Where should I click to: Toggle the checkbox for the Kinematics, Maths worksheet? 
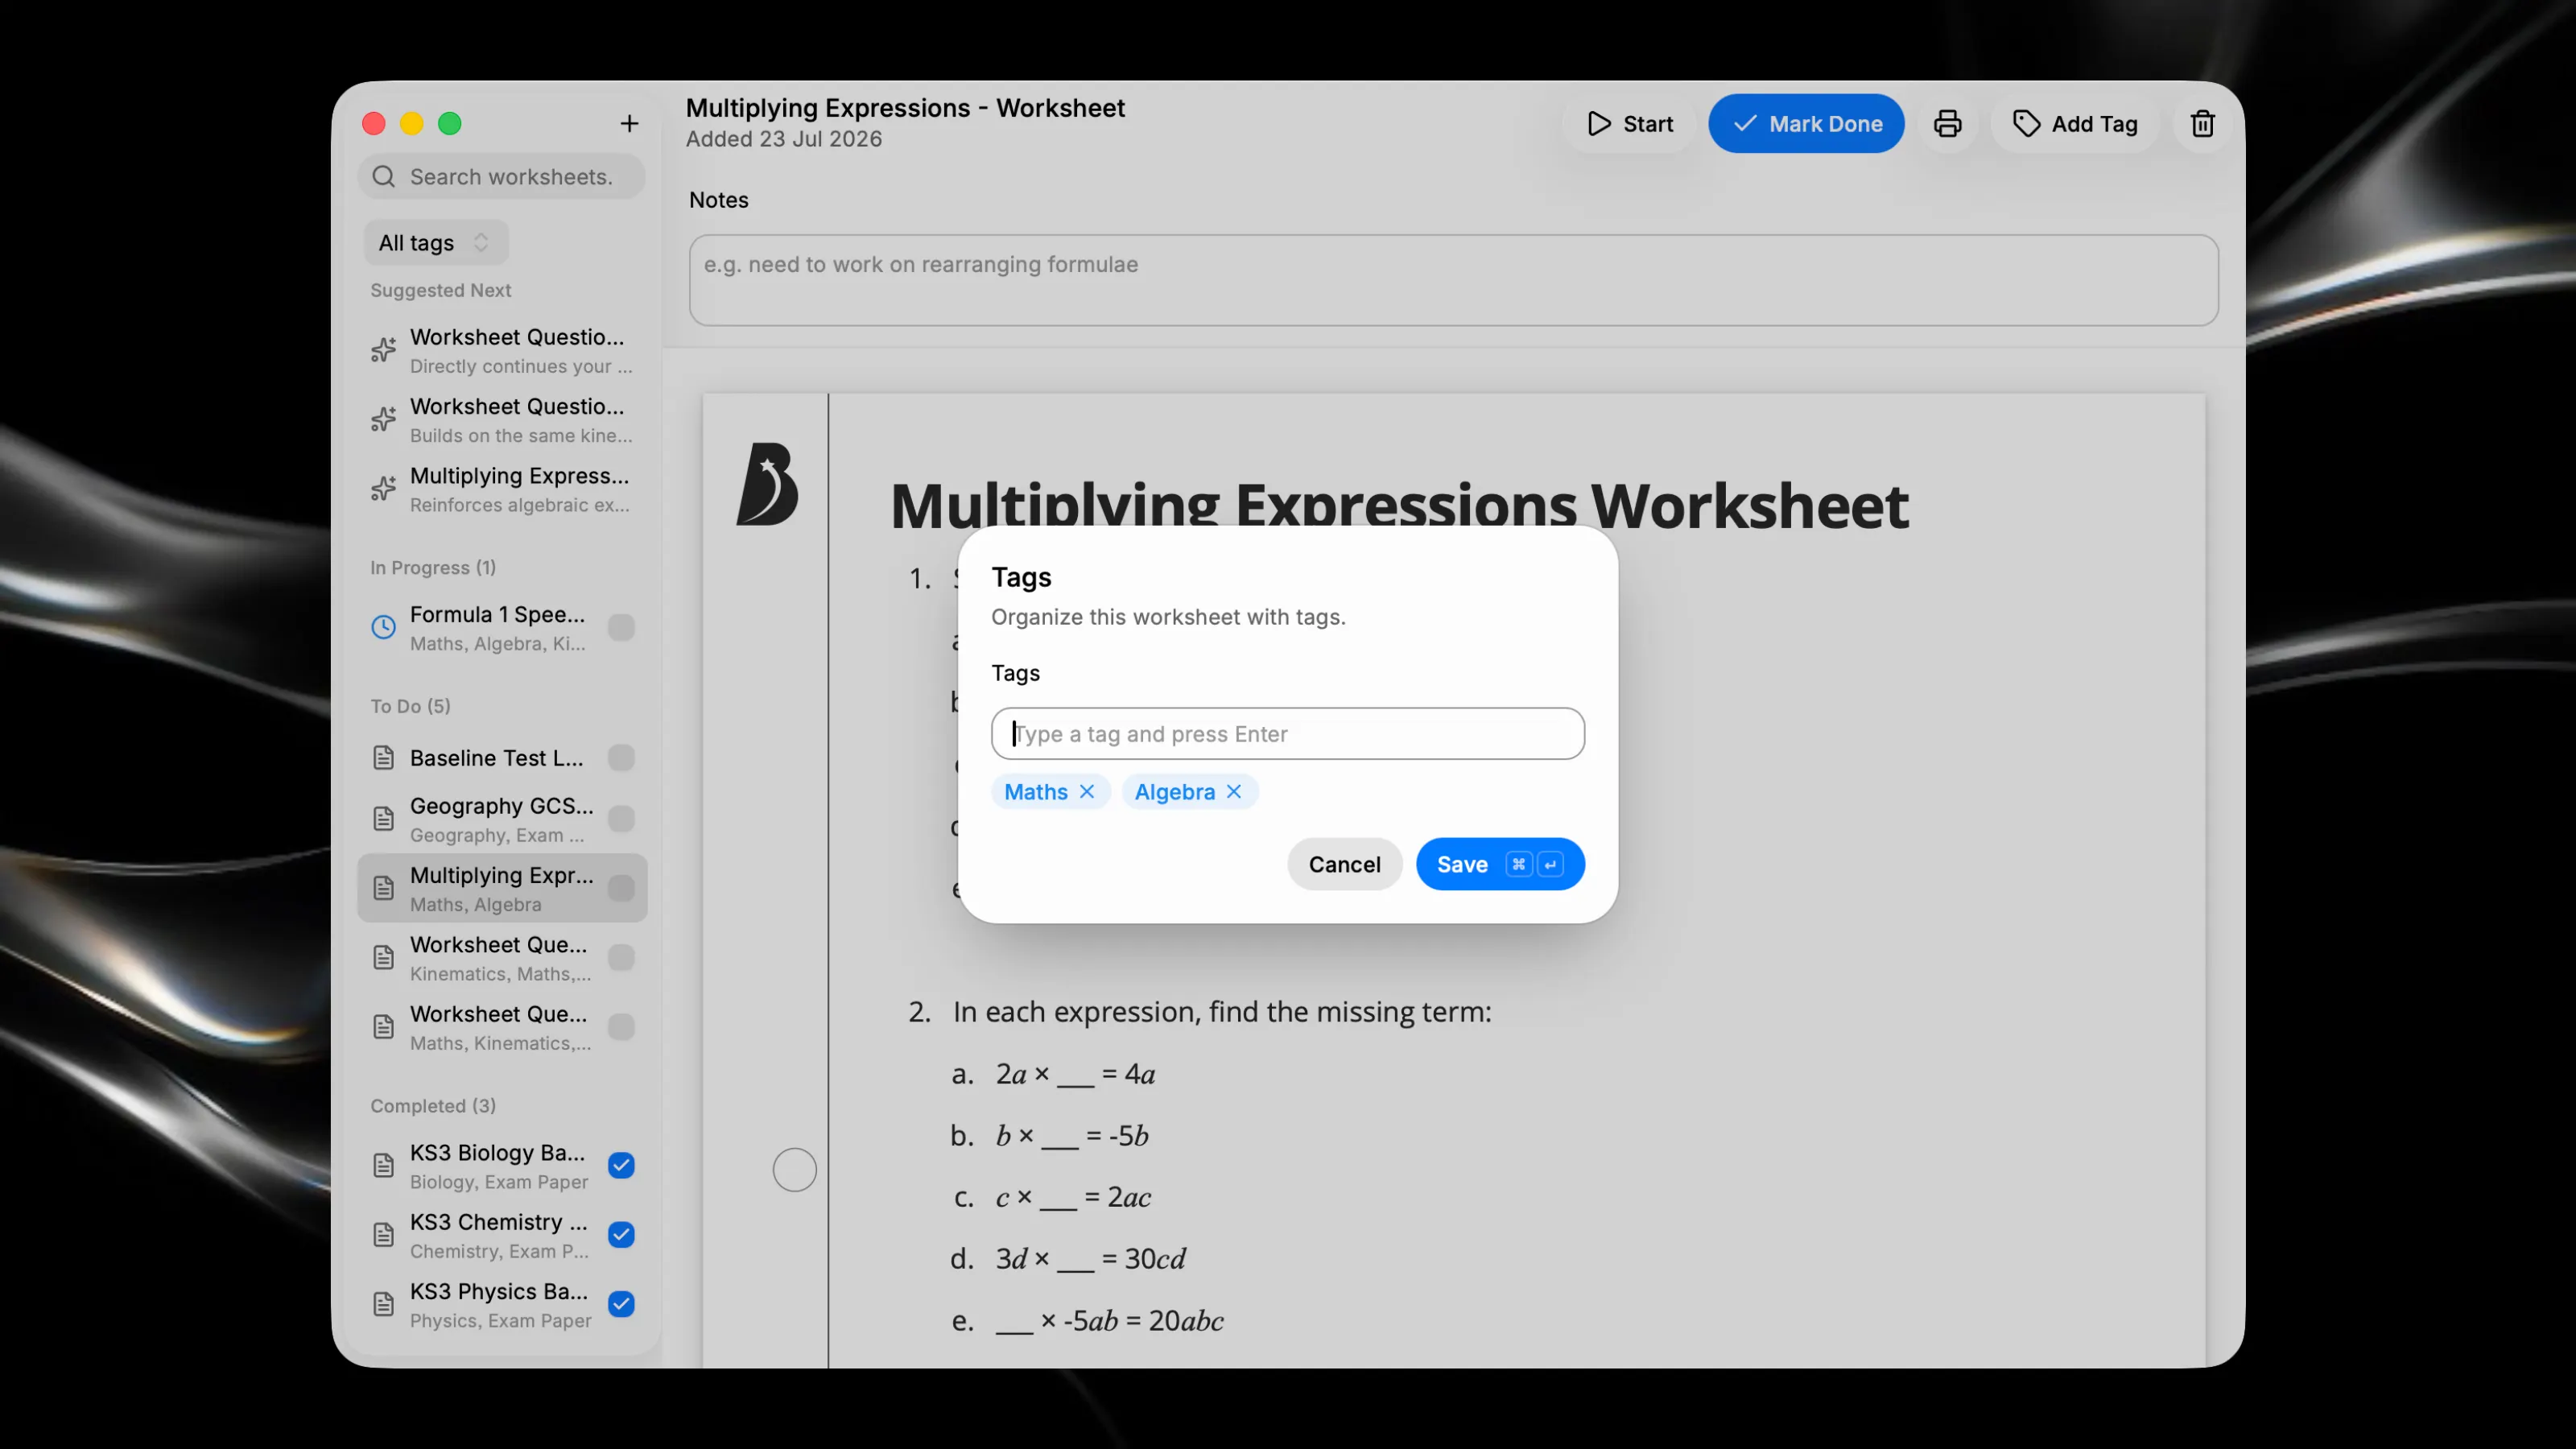[621, 958]
